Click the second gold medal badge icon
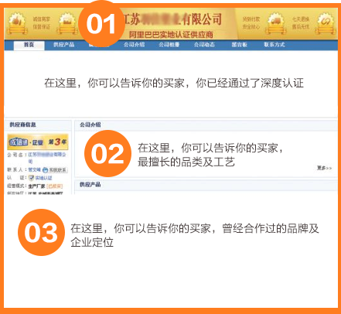 [x=68, y=23]
